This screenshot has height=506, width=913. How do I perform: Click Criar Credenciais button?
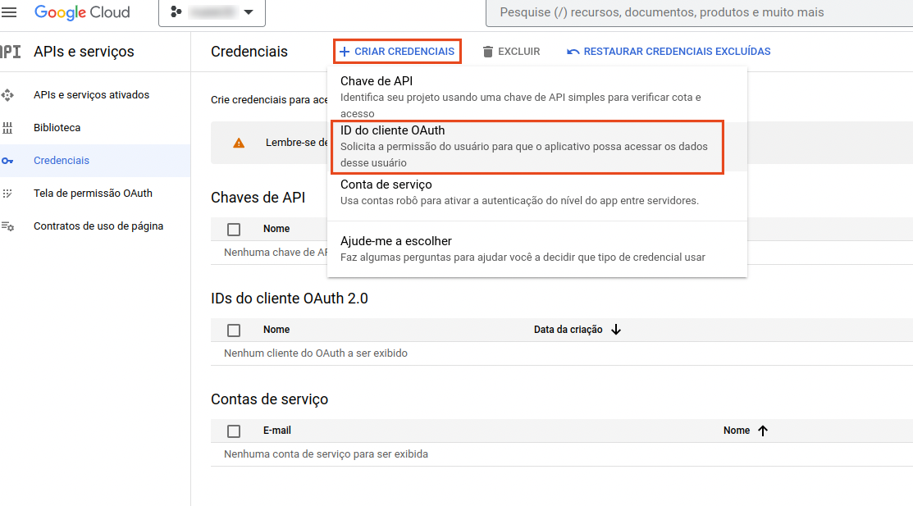397,51
